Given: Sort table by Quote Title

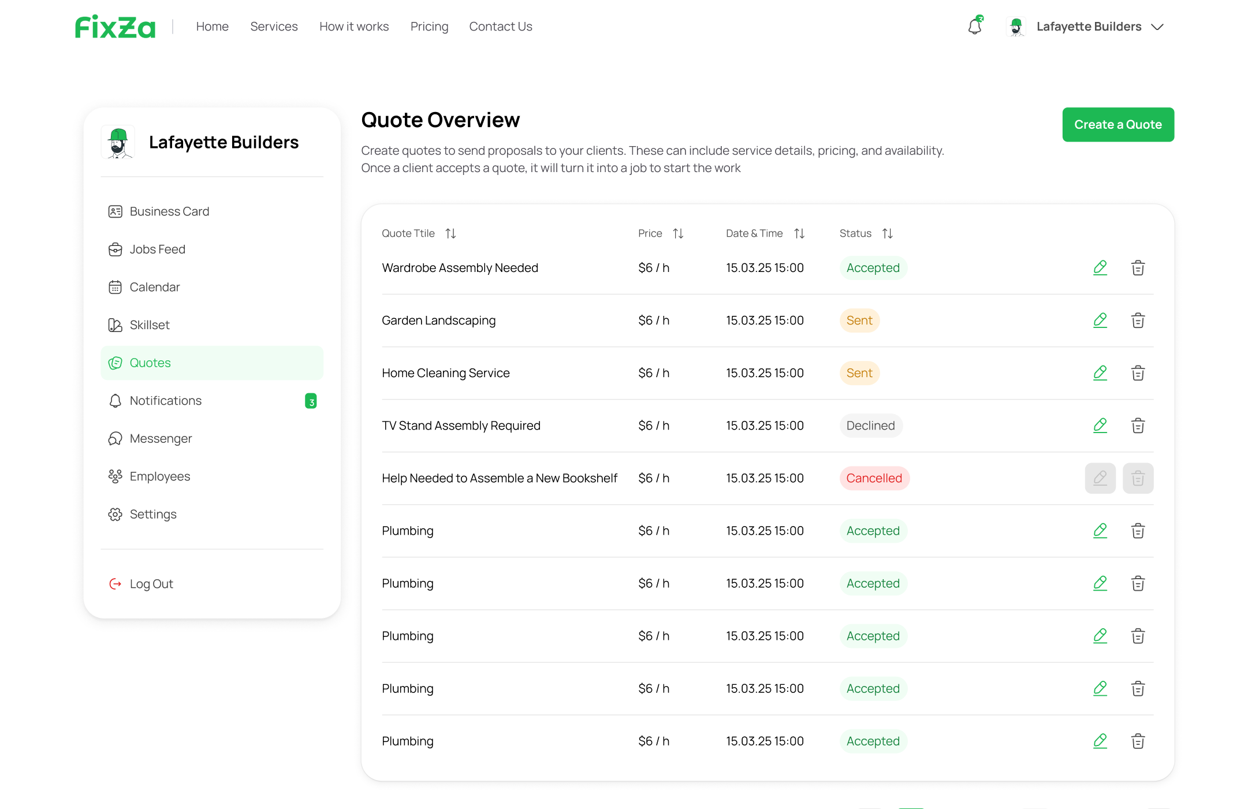Looking at the screenshot, I should pyautogui.click(x=450, y=233).
